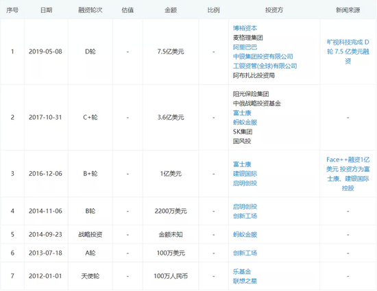
Task: Select the amount 金额未知
Action: tap(171, 234)
